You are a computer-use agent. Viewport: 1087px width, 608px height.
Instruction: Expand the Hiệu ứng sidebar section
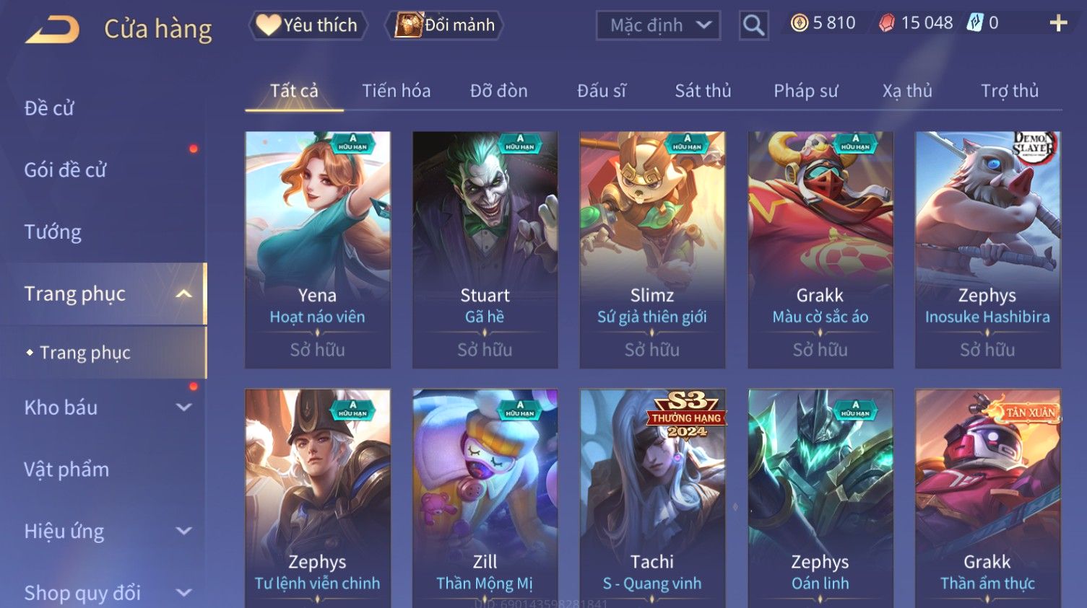(x=184, y=532)
